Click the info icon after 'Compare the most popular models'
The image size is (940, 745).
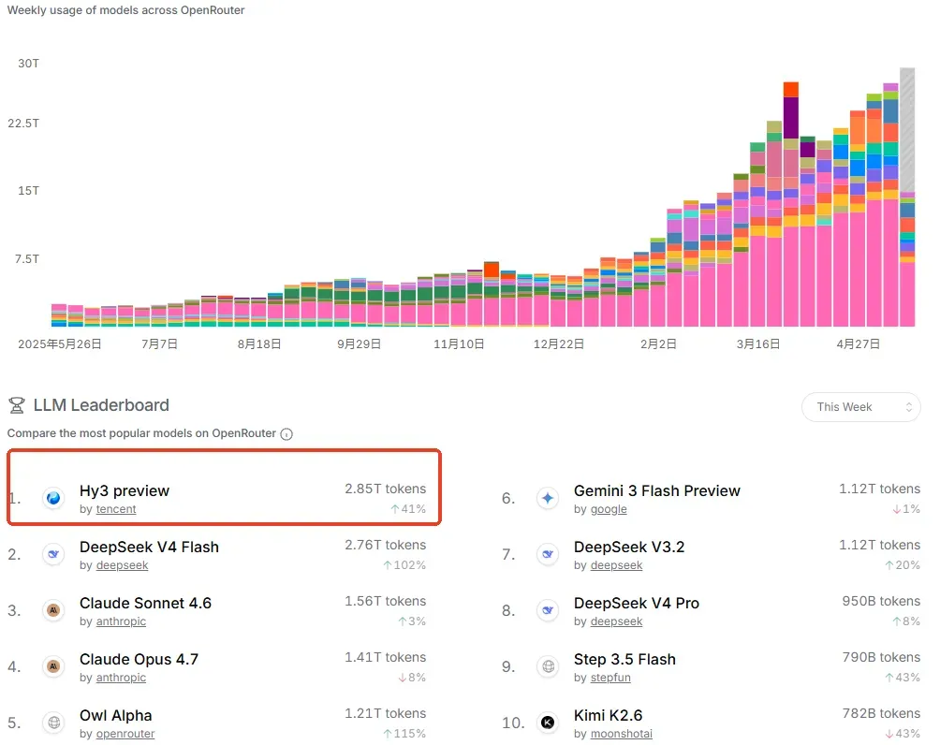[286, 434]
